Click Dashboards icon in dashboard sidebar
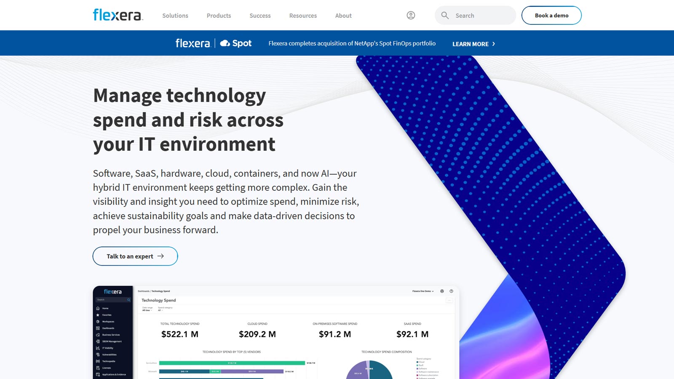Viewport: 674px width, 379px height. (x=98, y=328)
